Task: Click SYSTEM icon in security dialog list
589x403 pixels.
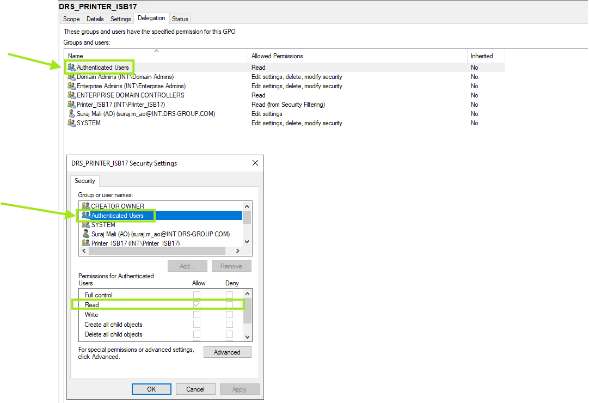Action: tap(85, 225)
